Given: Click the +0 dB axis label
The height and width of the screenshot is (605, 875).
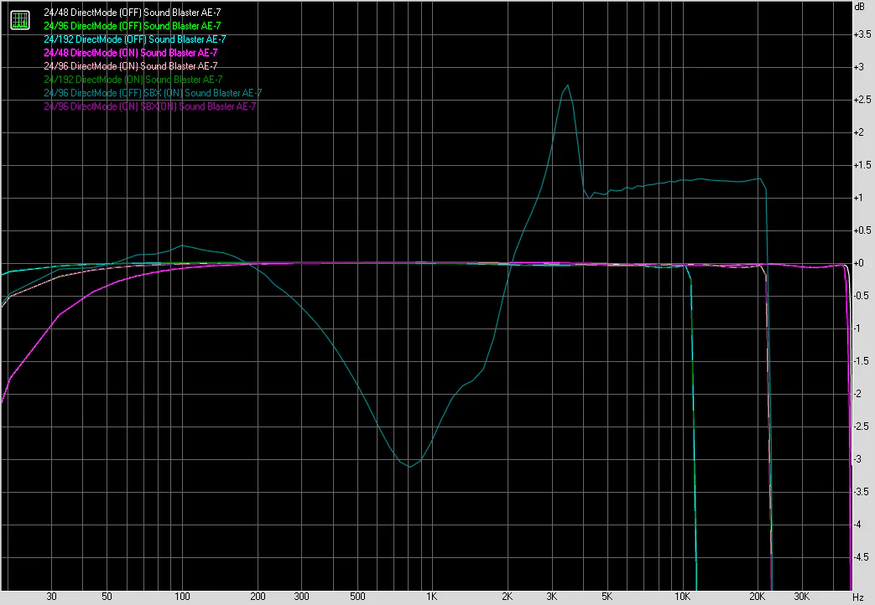Looking at the screenshot, I should pyautogui.click(x=859, y=262).
